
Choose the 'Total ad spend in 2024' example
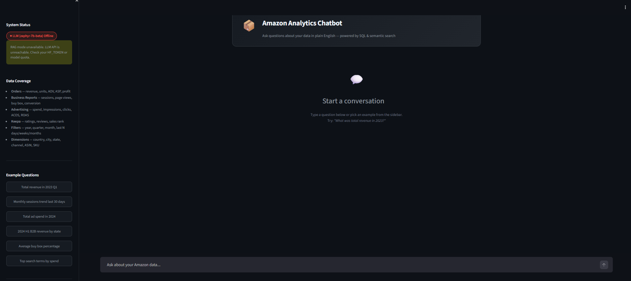click(39, 217)
